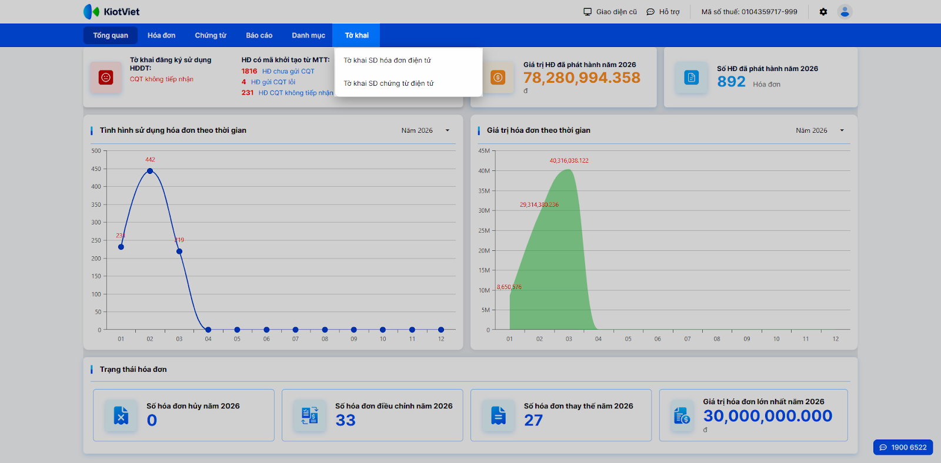
Task: Switch to the Hóa đơn tab
Action: tap(161, 35)
